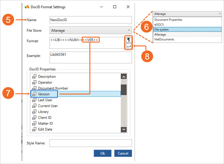Maximize the DocID Format Settings window

click(115, 7)
